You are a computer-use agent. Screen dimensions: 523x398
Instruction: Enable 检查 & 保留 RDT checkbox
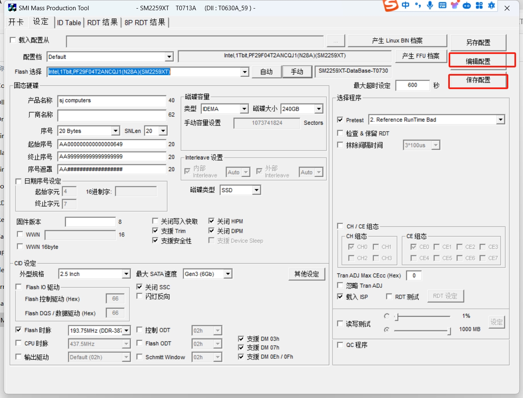[x=340, y=133]
